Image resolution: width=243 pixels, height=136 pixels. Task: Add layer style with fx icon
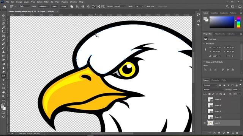click(x=215, y=133)
